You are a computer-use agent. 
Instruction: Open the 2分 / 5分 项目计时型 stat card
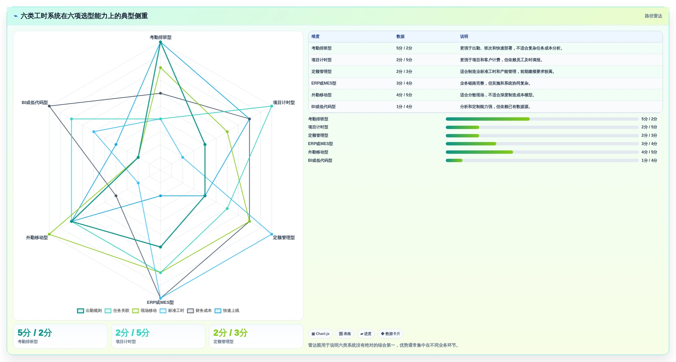[x=158, y=336]
